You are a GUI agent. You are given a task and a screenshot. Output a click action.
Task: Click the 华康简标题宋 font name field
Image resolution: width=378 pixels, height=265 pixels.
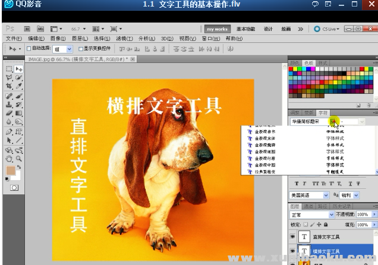click(x=308, y=121)
